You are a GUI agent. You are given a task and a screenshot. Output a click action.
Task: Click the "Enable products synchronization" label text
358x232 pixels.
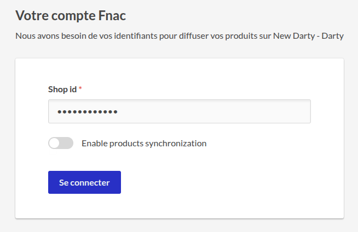(x=144, y=144)
